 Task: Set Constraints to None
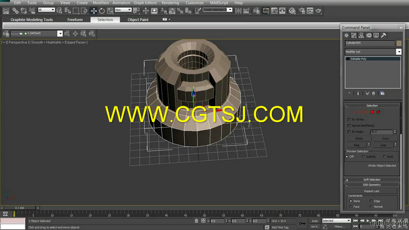351,201
